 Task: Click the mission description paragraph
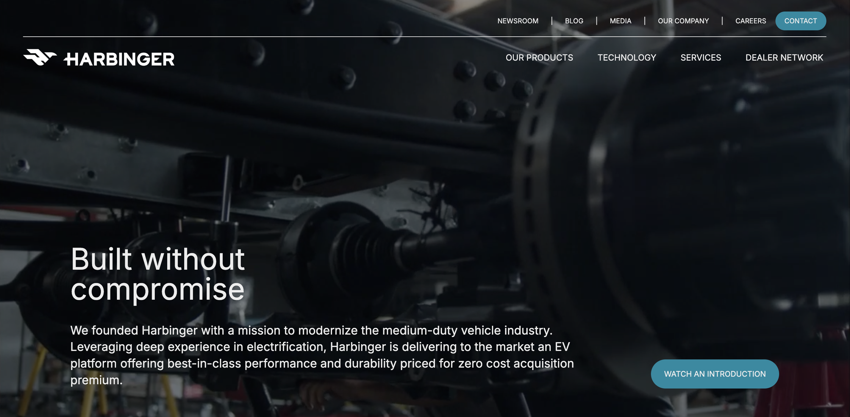pyautogui.click(x=322, y=355)
